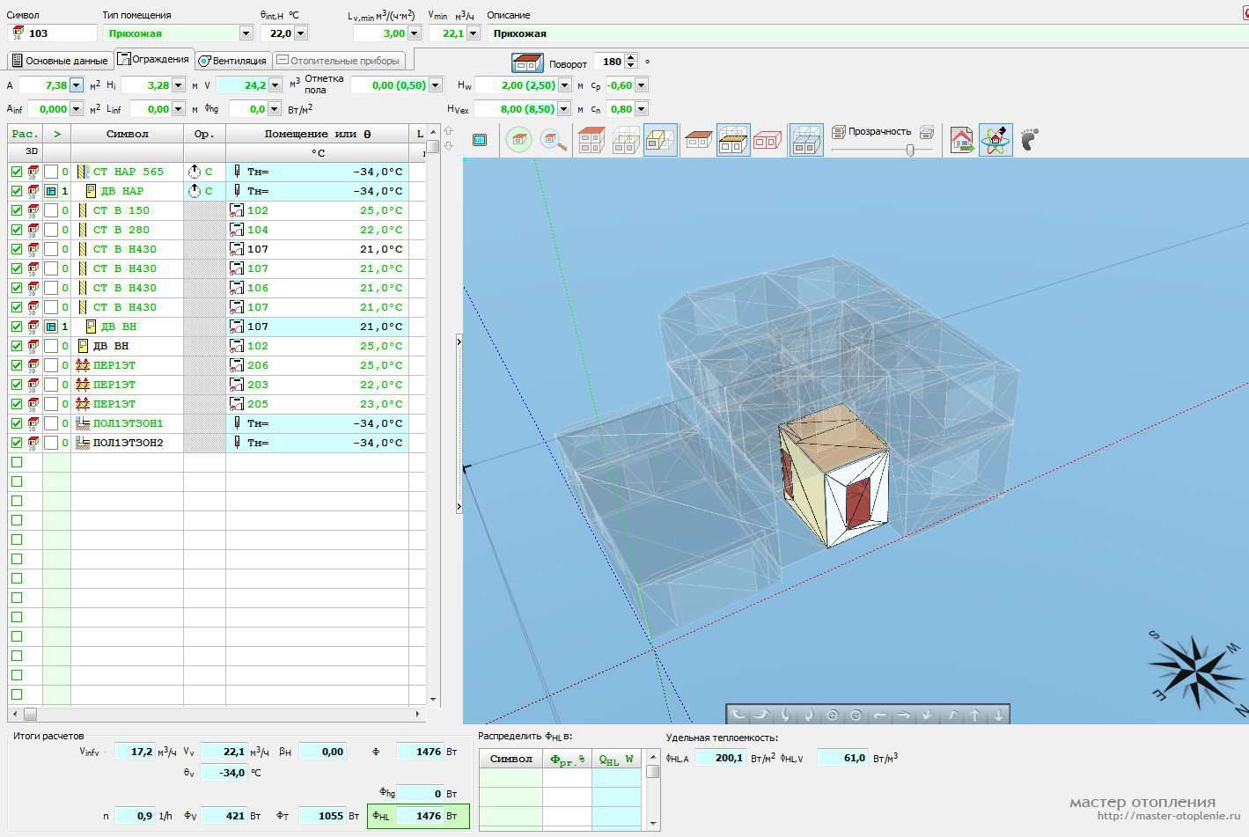1249x837 pixels.
Task: Click the footprints walk mode icon
Action: click(1029, 139)
